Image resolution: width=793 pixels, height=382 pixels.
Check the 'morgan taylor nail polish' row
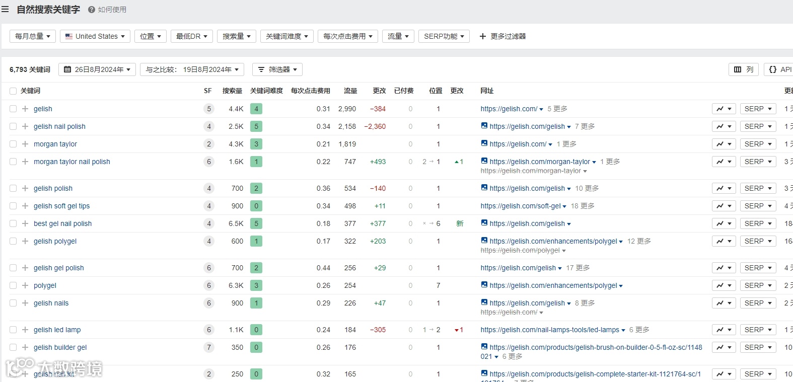(x=13, y=162)
